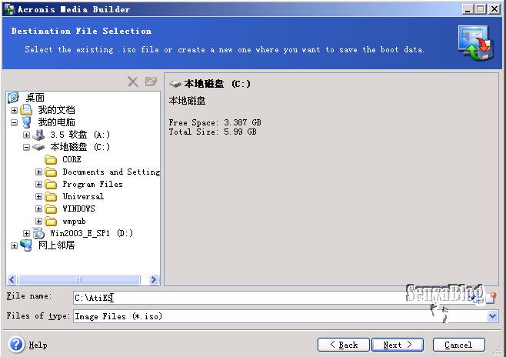Minimize the Acronis Media Builder window

[468, 9]
